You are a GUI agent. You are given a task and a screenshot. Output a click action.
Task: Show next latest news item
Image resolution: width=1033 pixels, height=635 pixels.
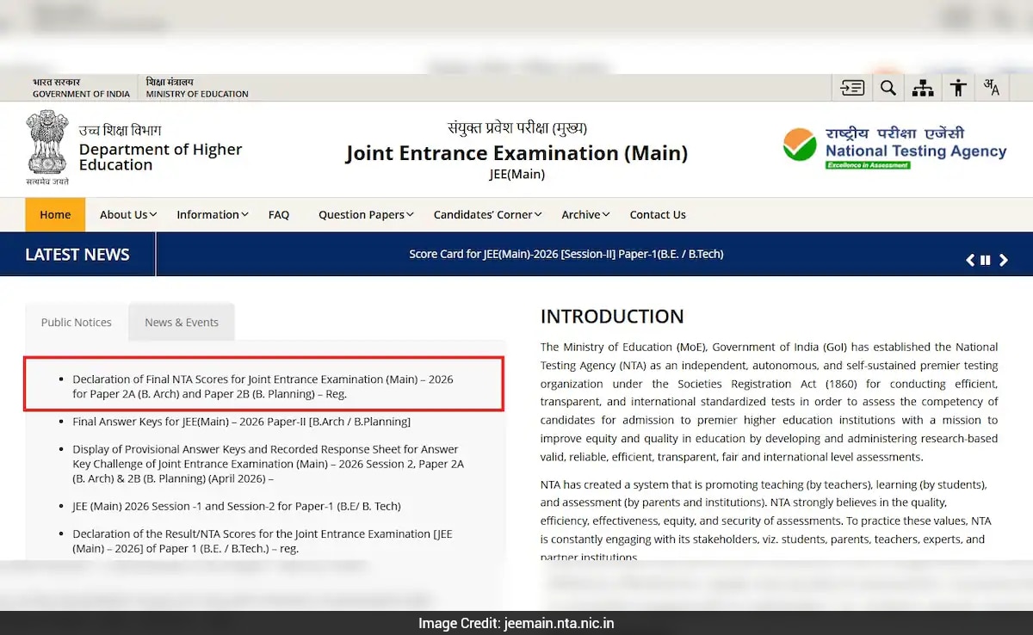[x=1003, y=260]
